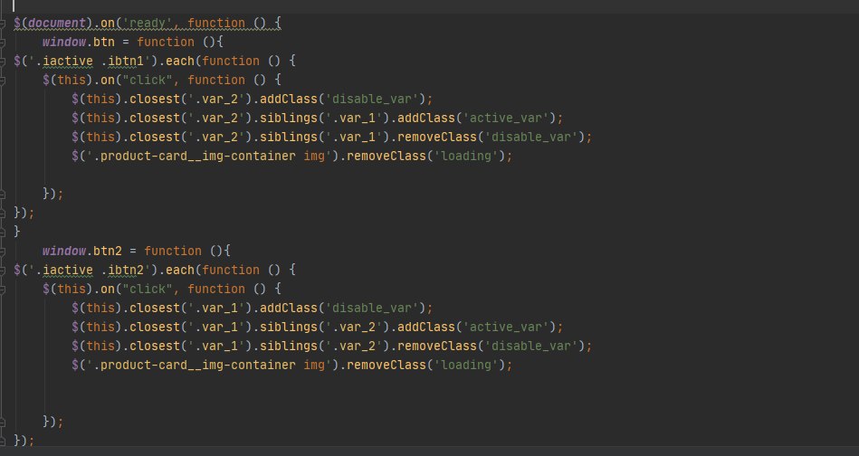The height and width of the screenshot is (456, 859).
Task: Fold the click handler under .ibtn2
Action: (x=2, y=289)
